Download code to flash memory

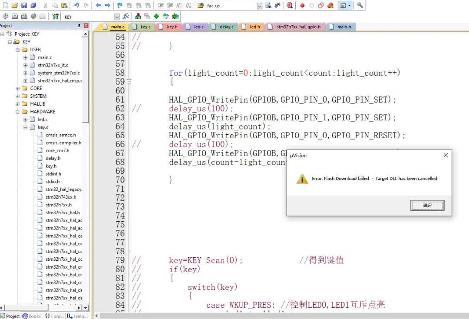(55, 17)
